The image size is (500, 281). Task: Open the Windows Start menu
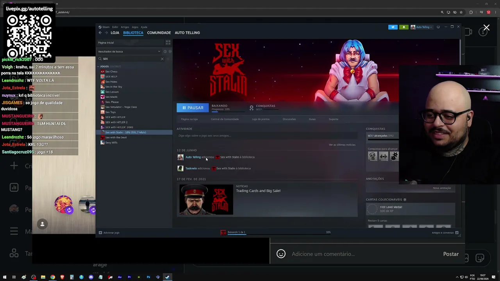pos(5,277)
